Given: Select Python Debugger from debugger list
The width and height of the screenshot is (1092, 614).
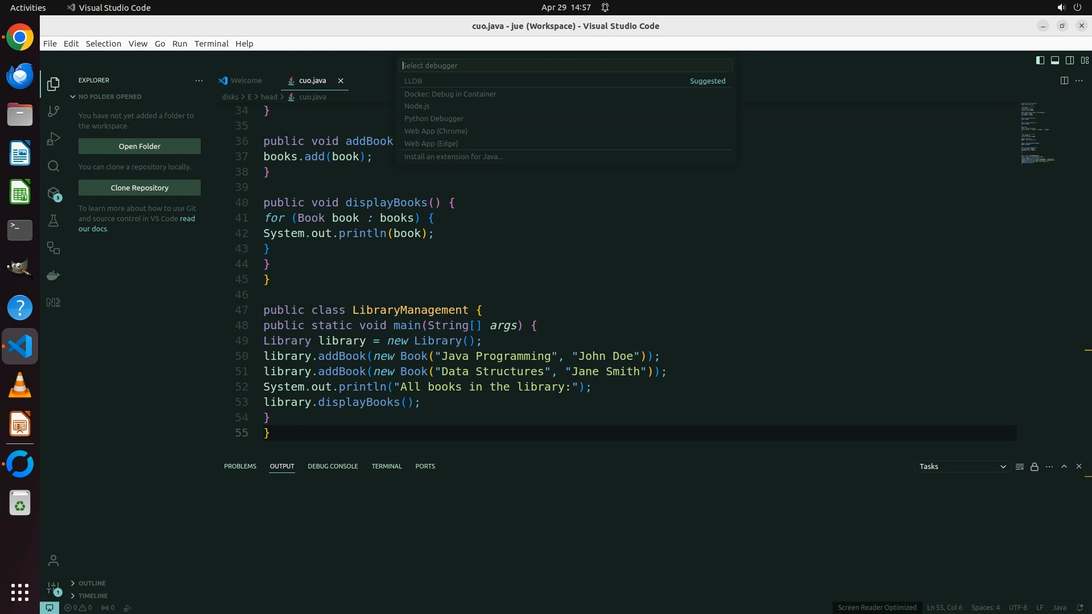Looking at the screenshot, I should tap(434, 118).
